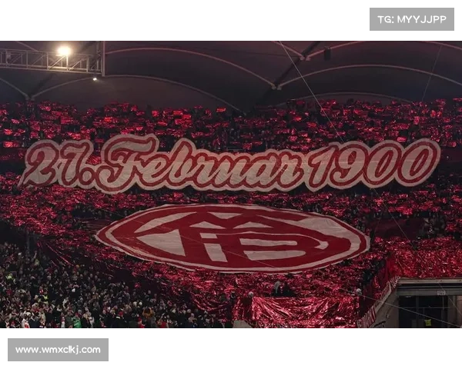Click the small spotlight below the truss
This screenshot has width=462, height=369.
[95, 79]
